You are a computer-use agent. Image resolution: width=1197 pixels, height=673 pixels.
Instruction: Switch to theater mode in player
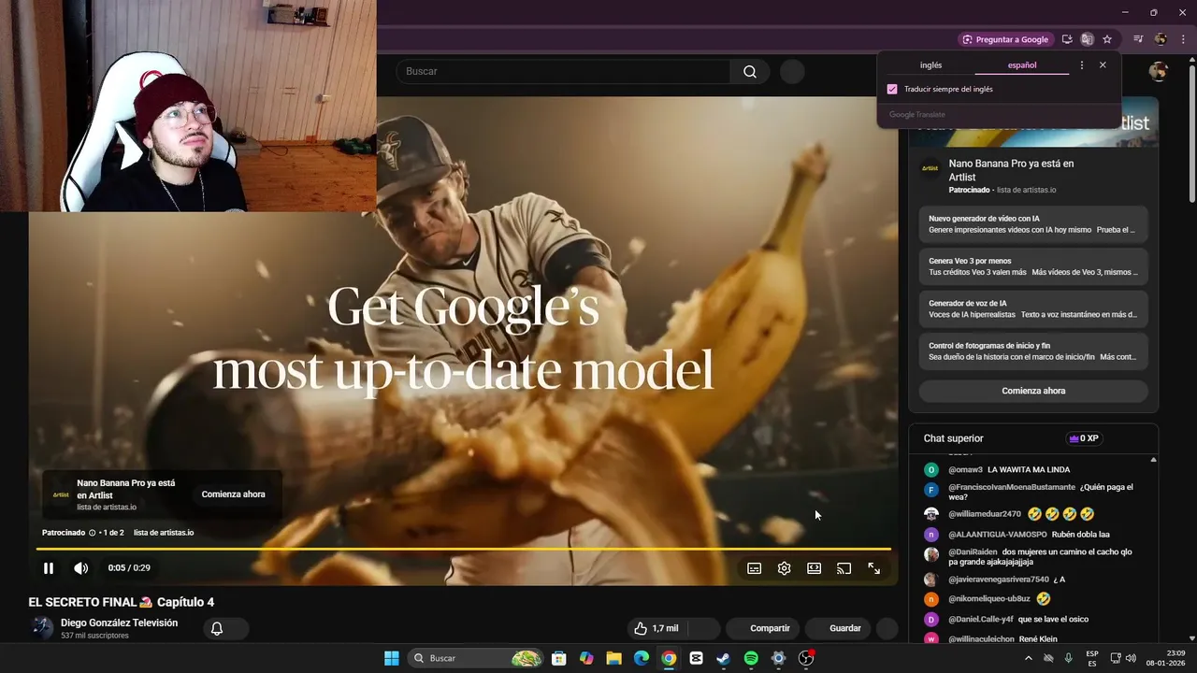point(815,568)
